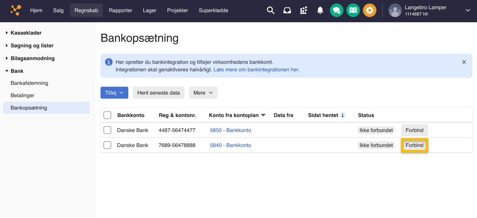Screen dimensions: 477x218
Task: Select Bankafstemning in the sidebar
Action: tap(29, 83)
